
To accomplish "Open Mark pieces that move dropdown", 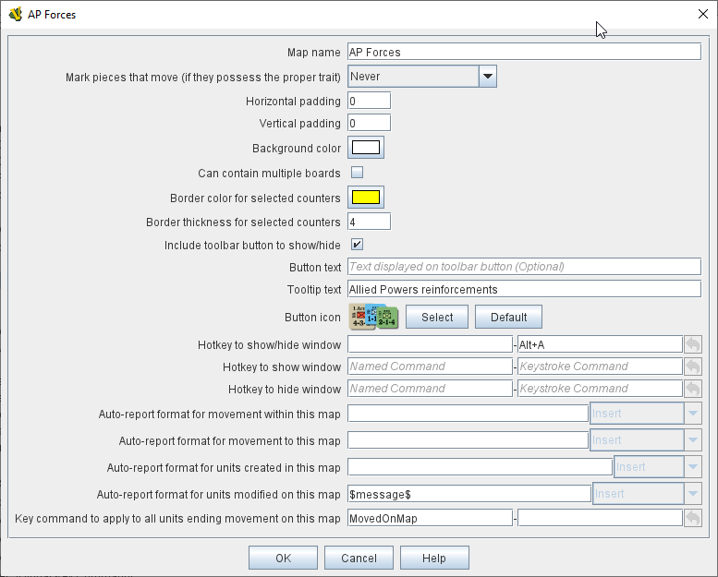I will point(488,77).
